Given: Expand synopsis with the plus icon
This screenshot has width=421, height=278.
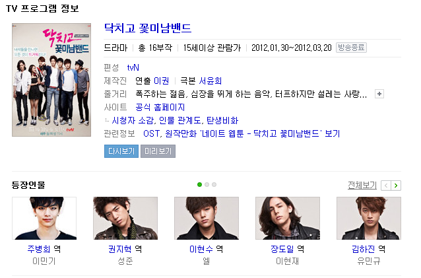Looking at the screenshot, I should point(379,94).
